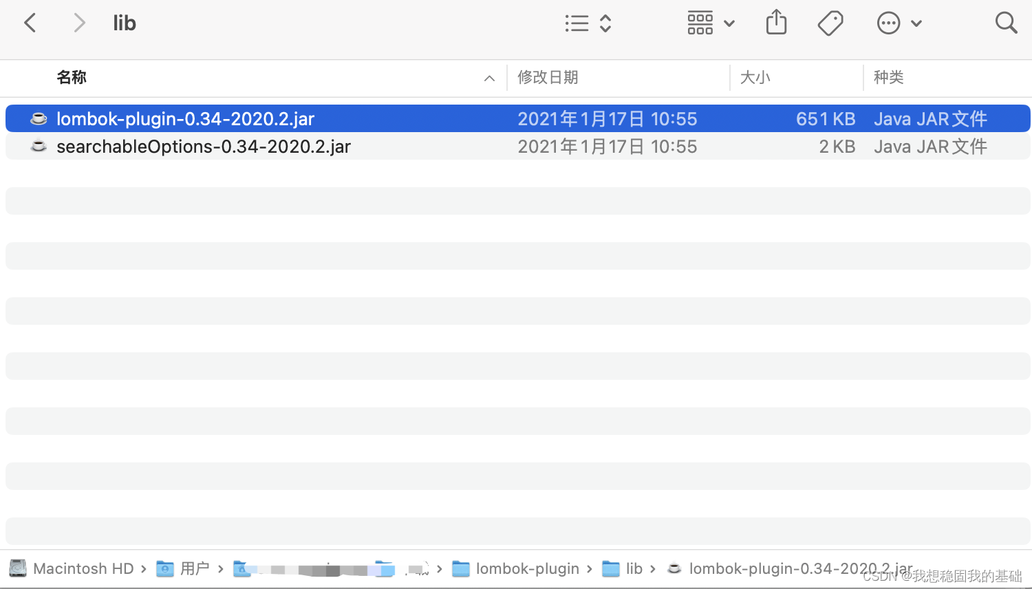Click the searchableOptions jar coffee cup icon
1032x589 pixels.
click(39, 146)
